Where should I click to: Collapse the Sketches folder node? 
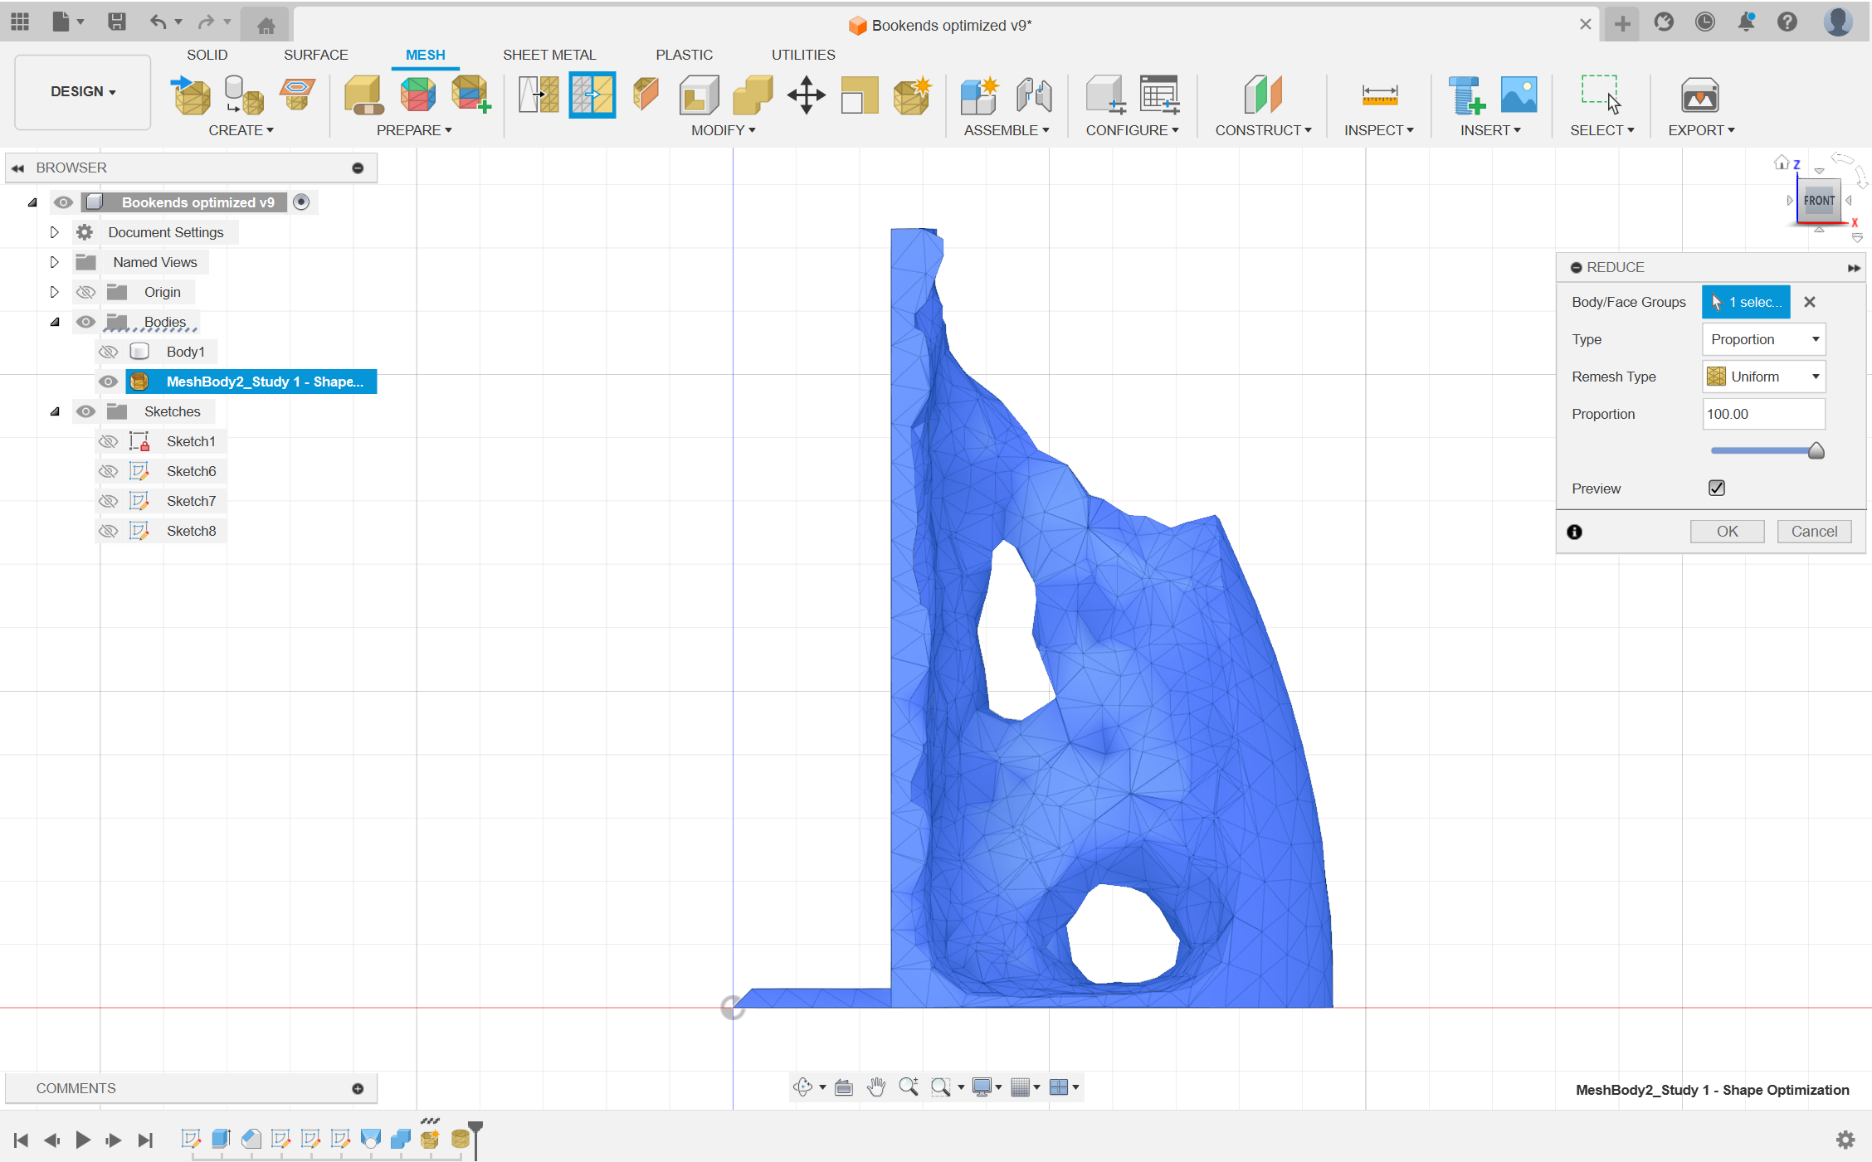[x=54, y=411]
